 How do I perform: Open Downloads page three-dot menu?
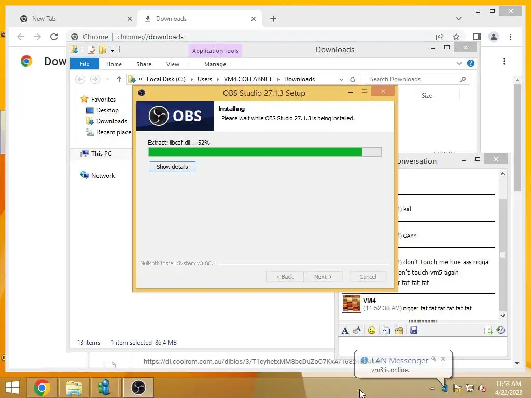(504, 61)
